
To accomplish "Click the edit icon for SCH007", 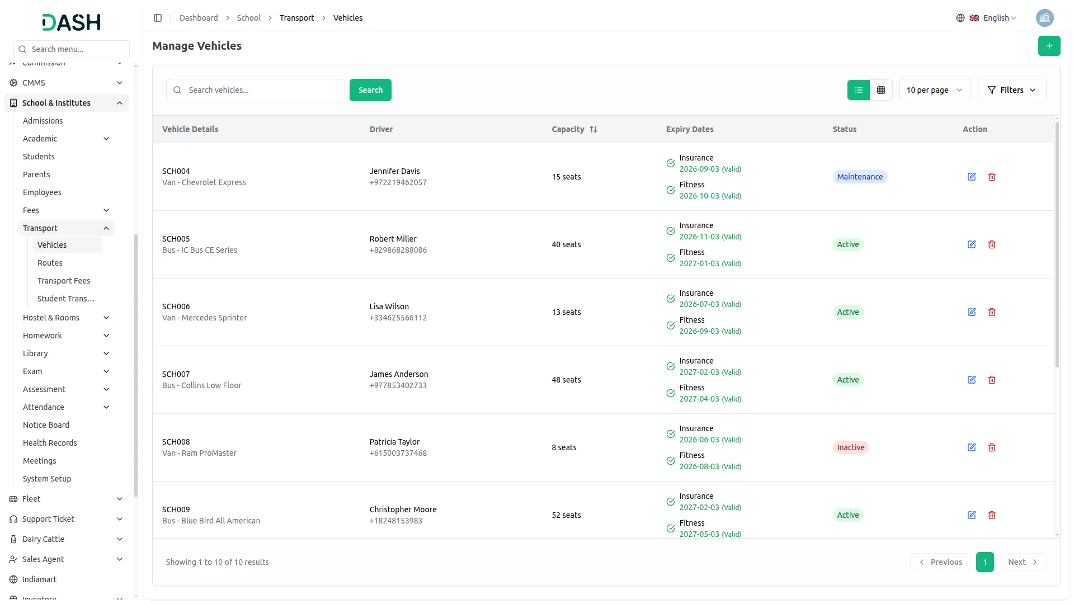I will click(971, 380).
